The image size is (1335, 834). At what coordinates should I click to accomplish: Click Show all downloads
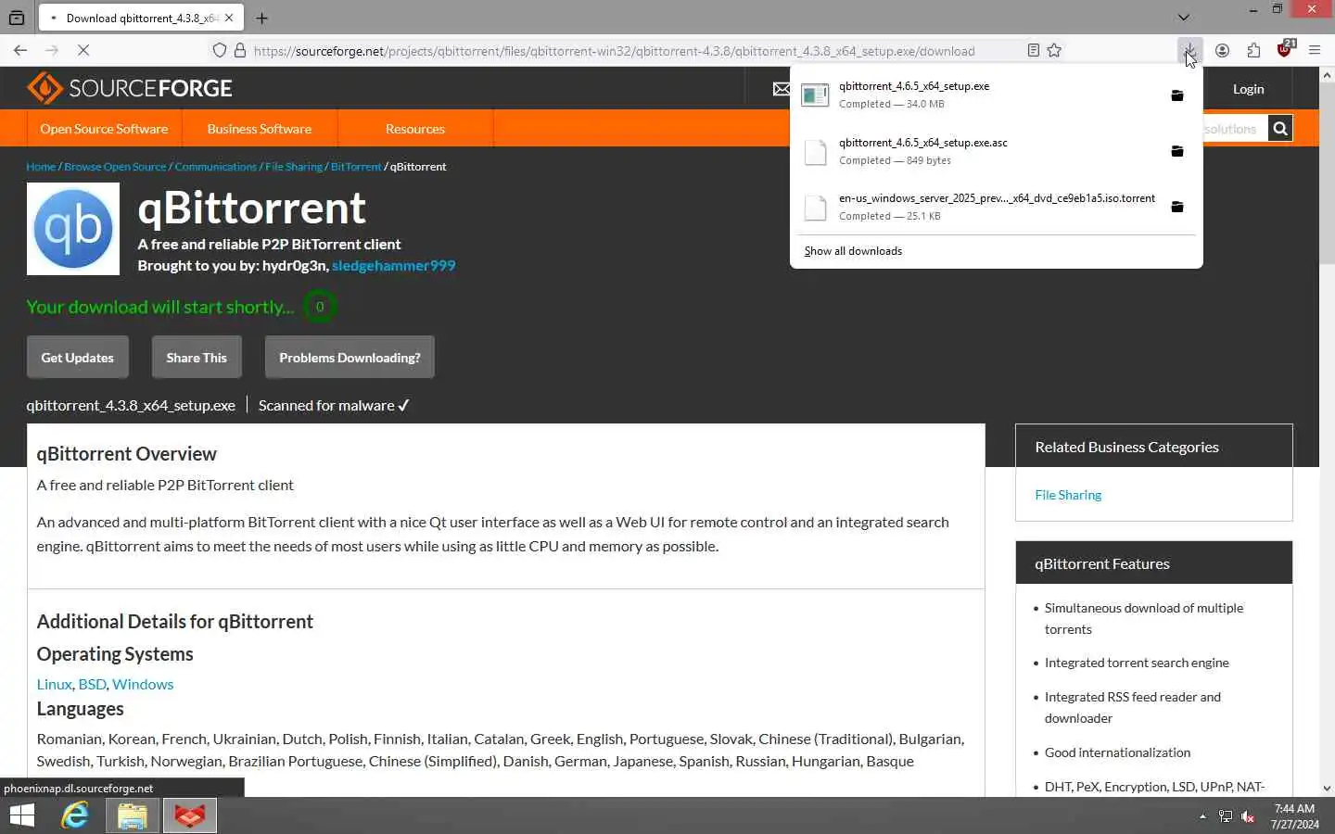click(853, 251)
